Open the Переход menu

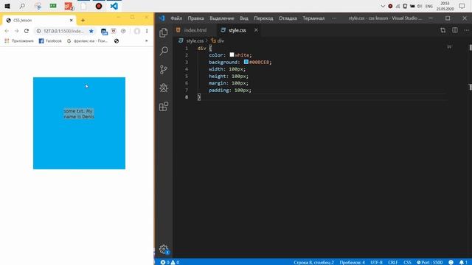tap(263, 18)
